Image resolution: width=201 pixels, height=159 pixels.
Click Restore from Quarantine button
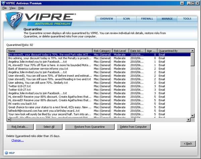[x=89, y=127]
